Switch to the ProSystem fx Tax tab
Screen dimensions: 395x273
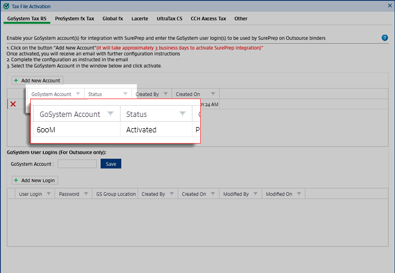click(x=75, y=18)
